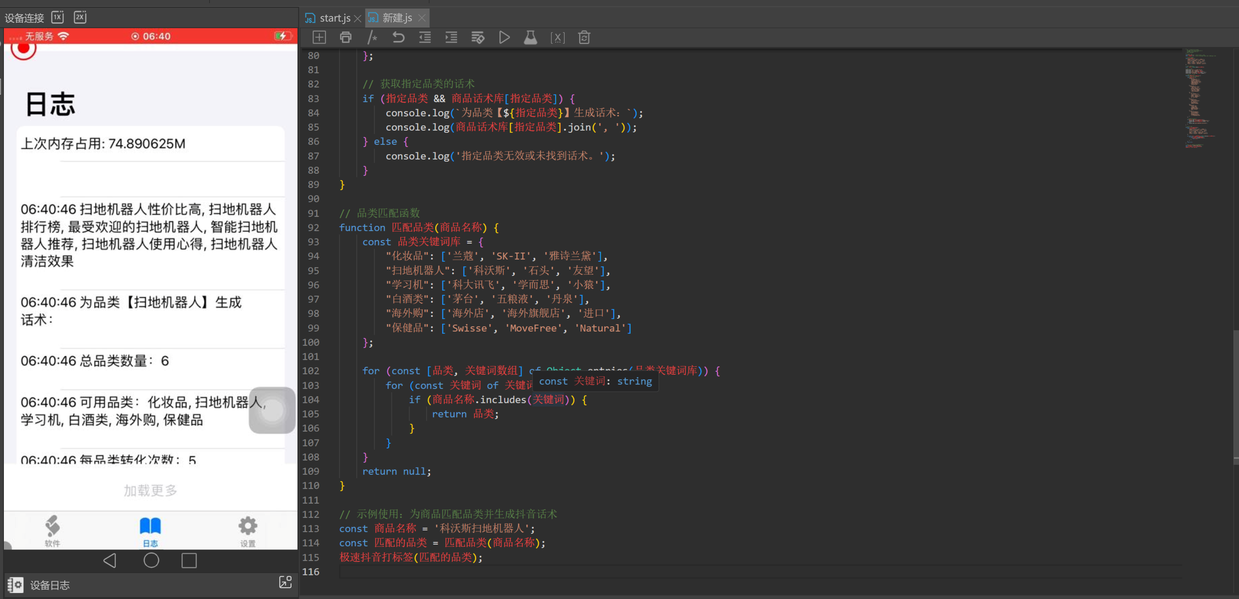Screen dimensions: 1239x599
Task: Click the 设备连接 label
Action: click(25, 18)
